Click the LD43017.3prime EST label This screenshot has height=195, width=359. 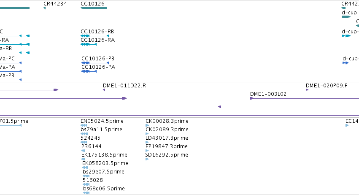(167, 138)
